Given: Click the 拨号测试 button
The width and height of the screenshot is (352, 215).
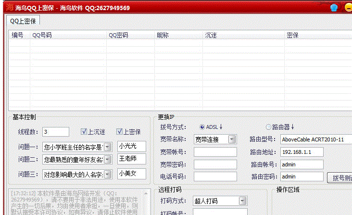Looking at the screenshot, I should click(x=339, y=178).
